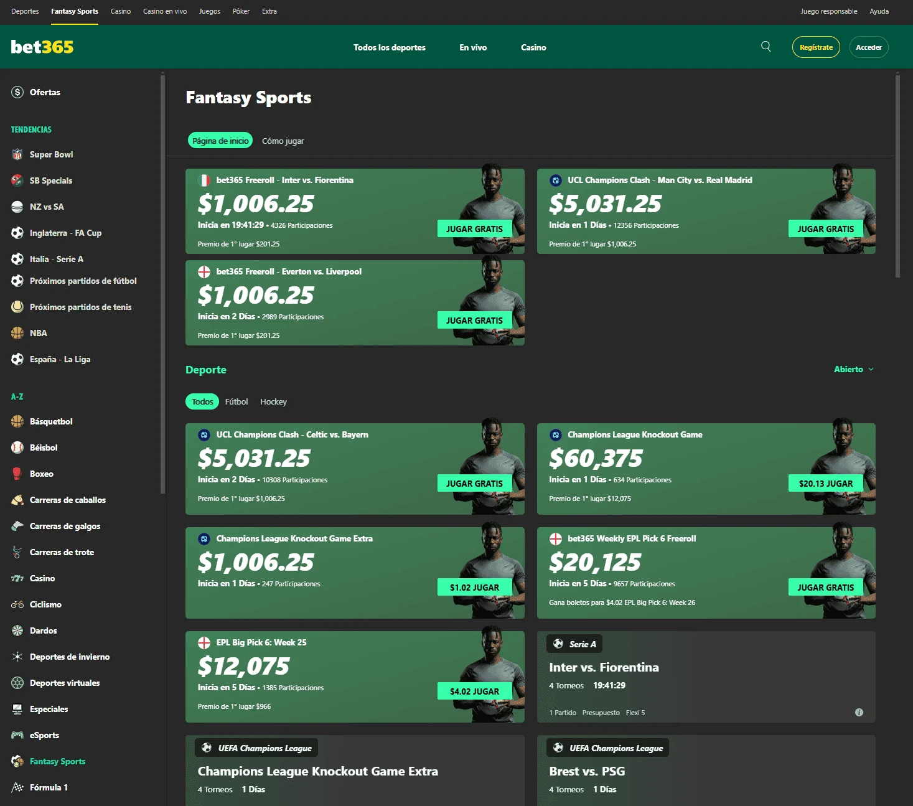This screenshot has width=913, height=806.
Task: Click the Carreras de galgos greyhound icon
Action: click(17, 526)
